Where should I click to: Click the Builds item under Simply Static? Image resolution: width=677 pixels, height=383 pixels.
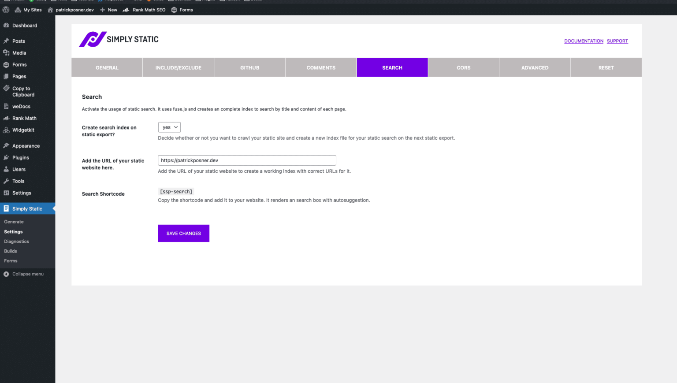click(10, 251)
